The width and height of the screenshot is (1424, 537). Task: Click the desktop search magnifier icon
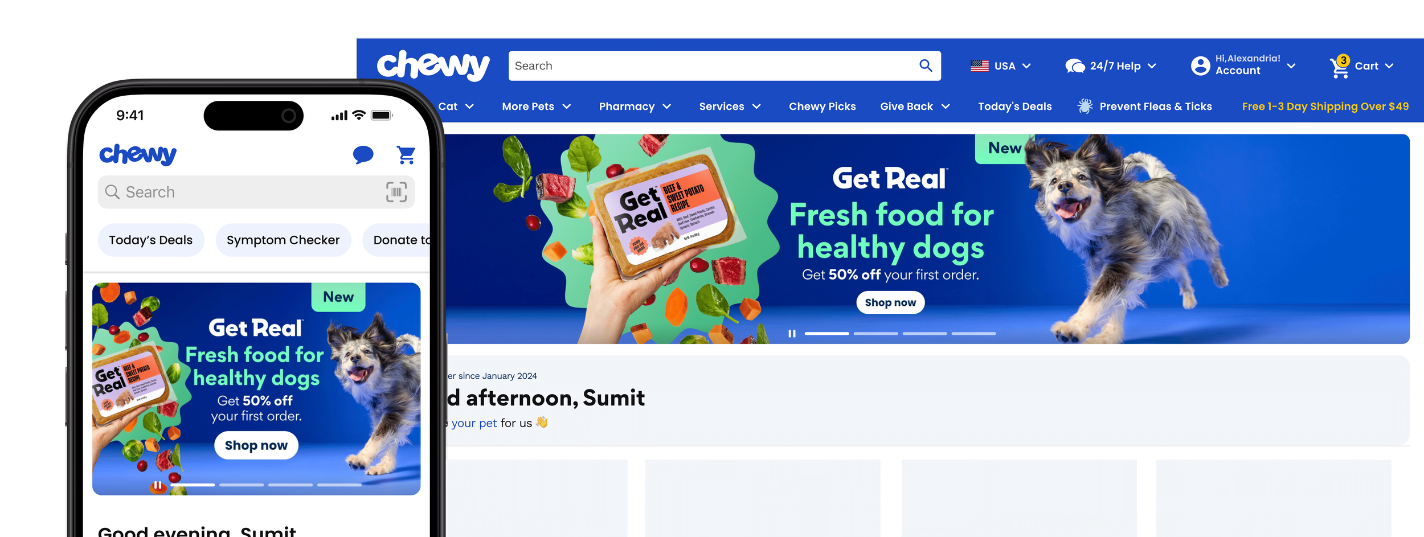point(926,65)
